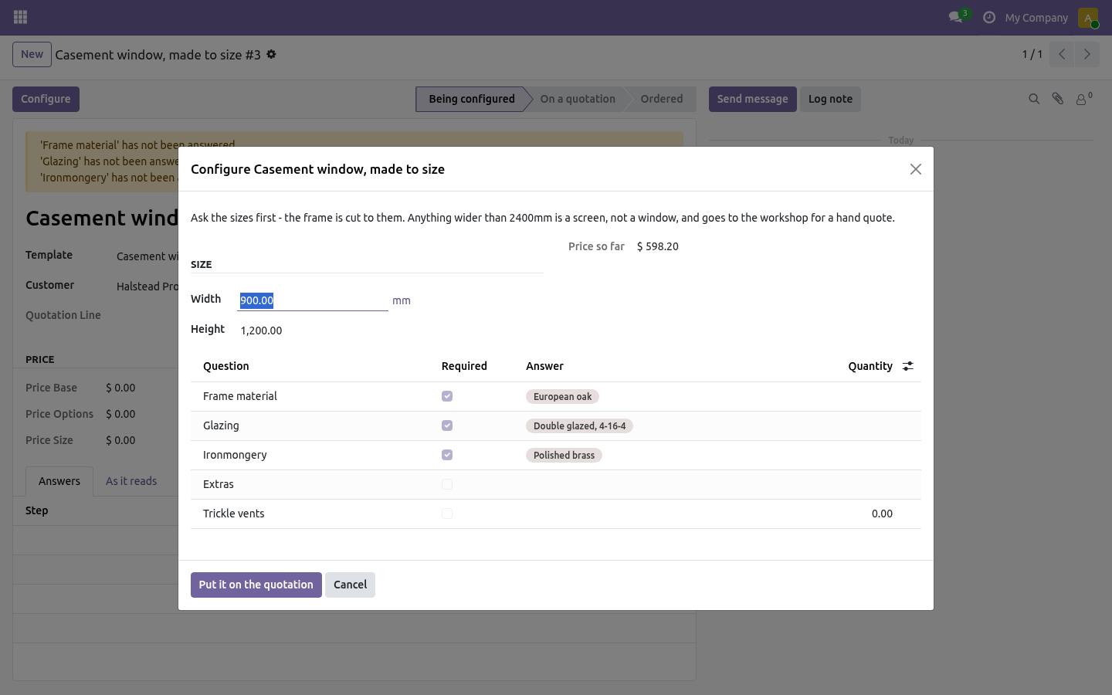Click the Glazing question row

555,425
